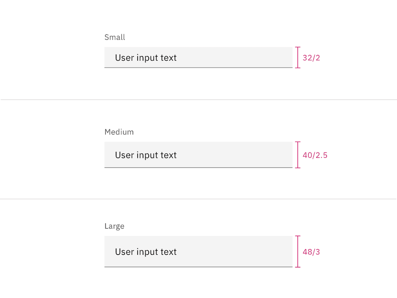This screenshot has width=397, height=298.
Task: Select the placeholder text in the Small field
Action: point(146,58)
